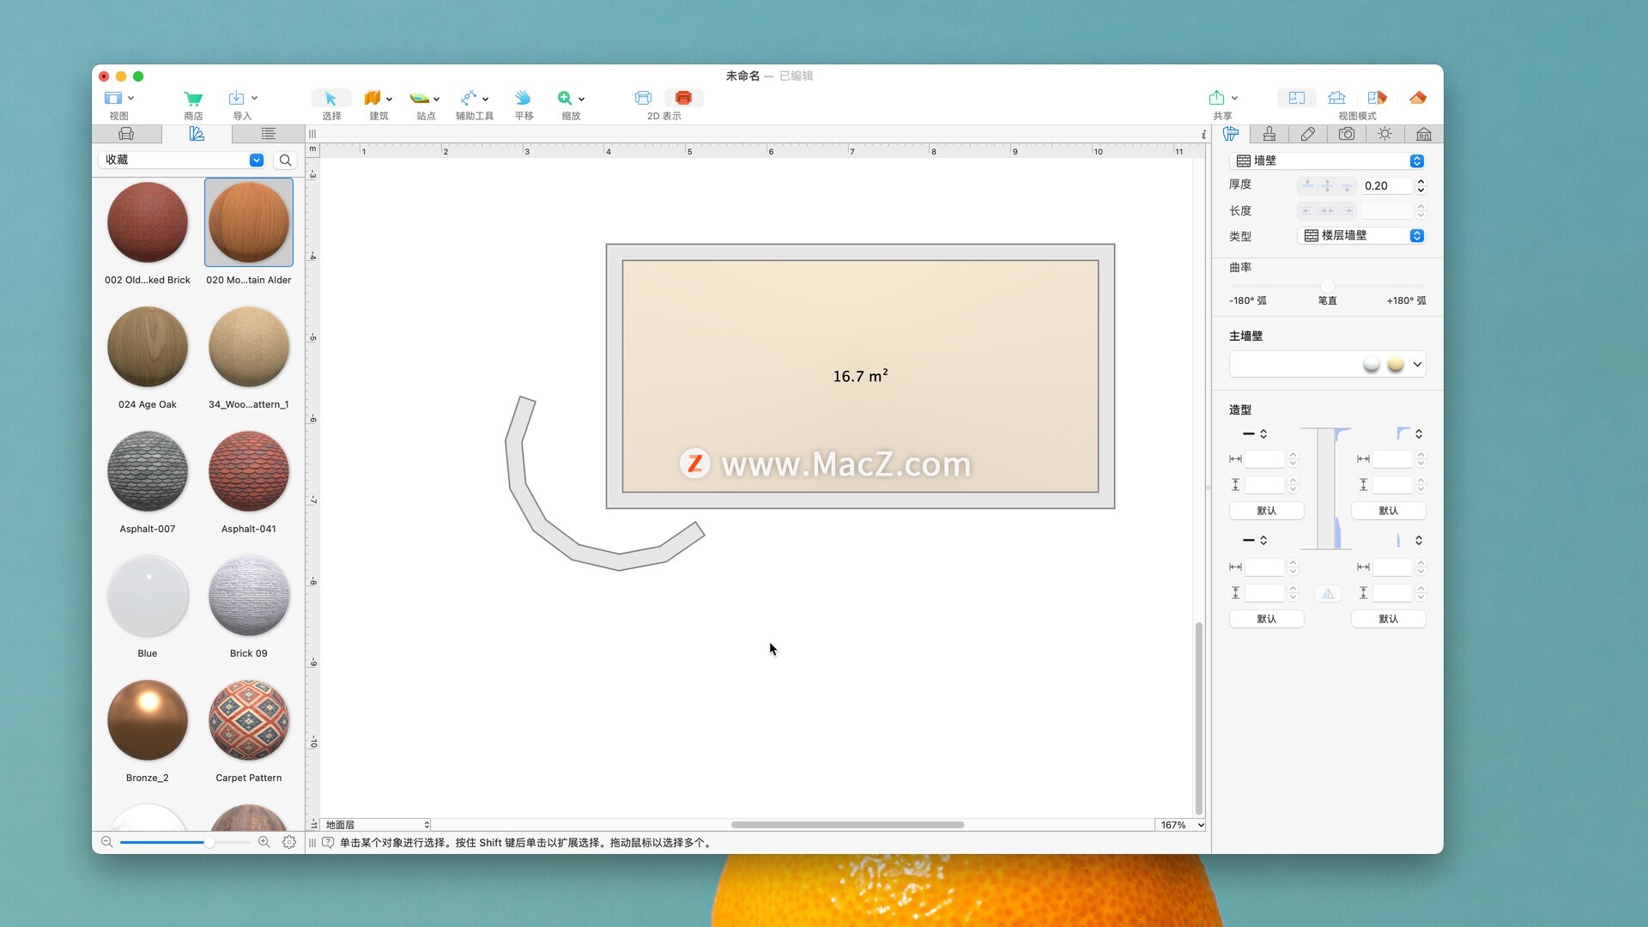
Task: Click the 厚度 thickness 0.20 input field
Action: pos(1386,185)
